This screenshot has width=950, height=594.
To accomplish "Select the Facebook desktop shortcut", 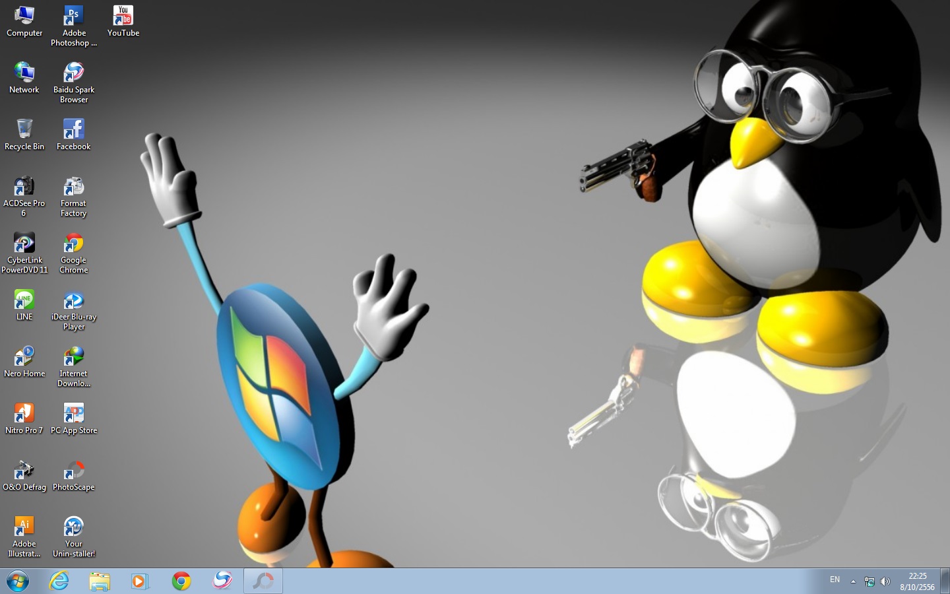I will pos(74,135).
